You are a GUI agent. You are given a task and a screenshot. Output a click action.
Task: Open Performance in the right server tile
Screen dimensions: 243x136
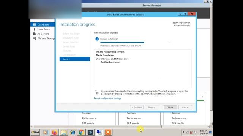click(x=178, y=118)
